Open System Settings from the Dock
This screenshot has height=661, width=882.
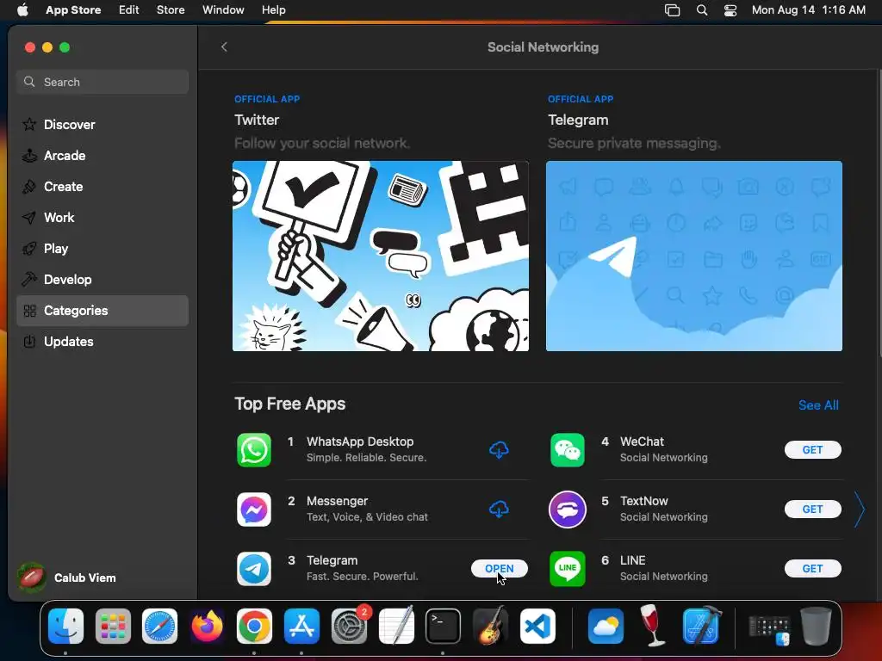coord(349,626)
